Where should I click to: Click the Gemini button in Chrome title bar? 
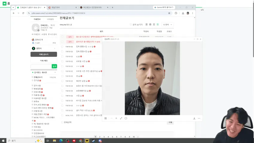pos(164,7)
